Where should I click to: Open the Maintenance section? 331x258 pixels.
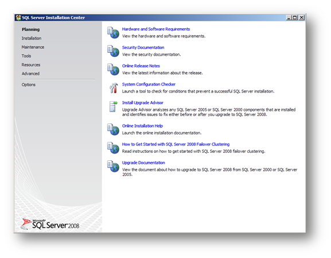pyautogui.click(x=33, y=47)
